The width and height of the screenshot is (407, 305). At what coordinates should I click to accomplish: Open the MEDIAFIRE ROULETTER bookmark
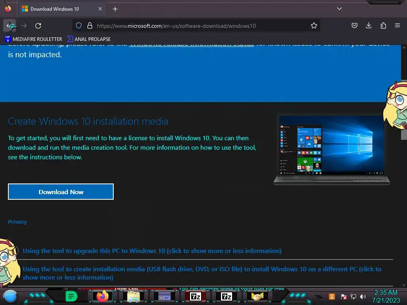pyautogui.click(x=33, y=39)
